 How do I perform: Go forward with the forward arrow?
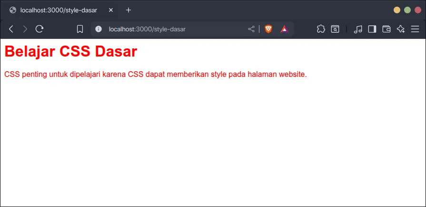[25, 29]
